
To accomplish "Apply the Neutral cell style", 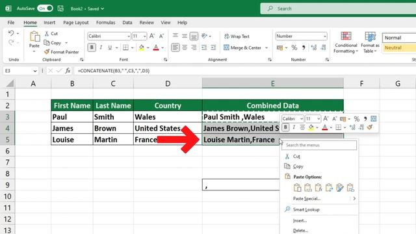I will pyautogui.click(x=399, y=47).
